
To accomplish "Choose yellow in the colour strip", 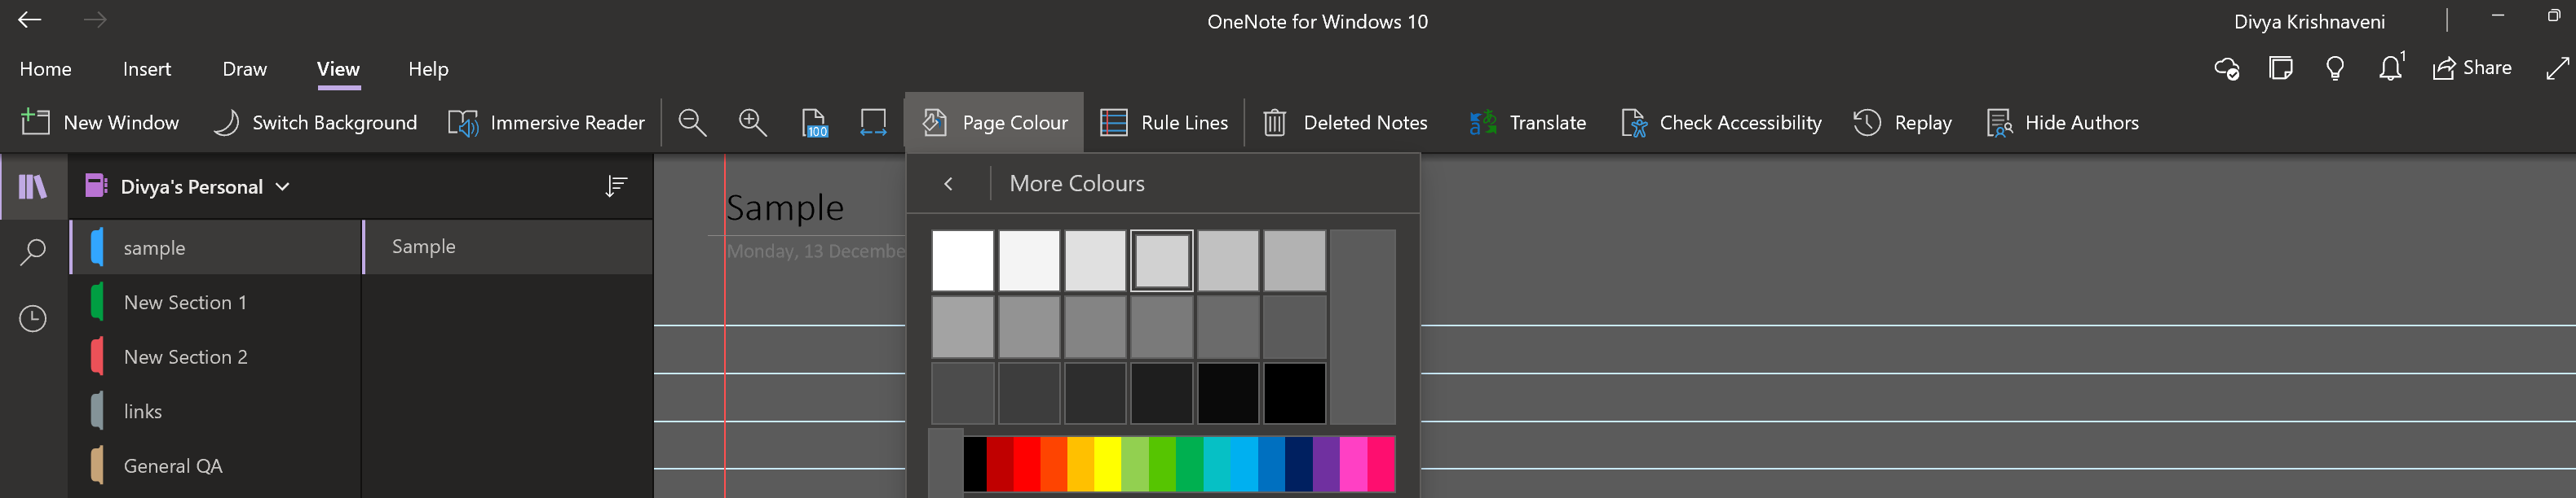I will (x=1107, y=463).
